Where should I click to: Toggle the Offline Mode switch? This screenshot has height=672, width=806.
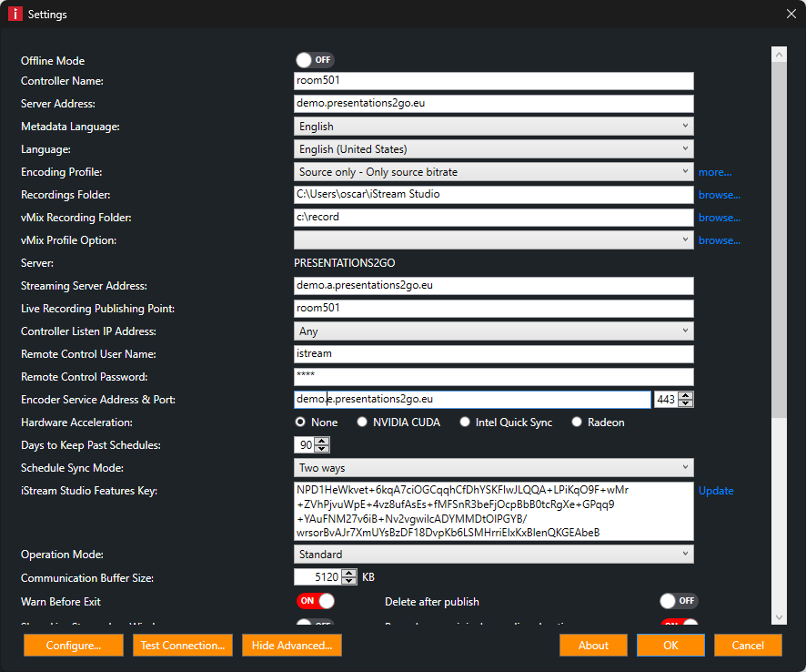315,60
